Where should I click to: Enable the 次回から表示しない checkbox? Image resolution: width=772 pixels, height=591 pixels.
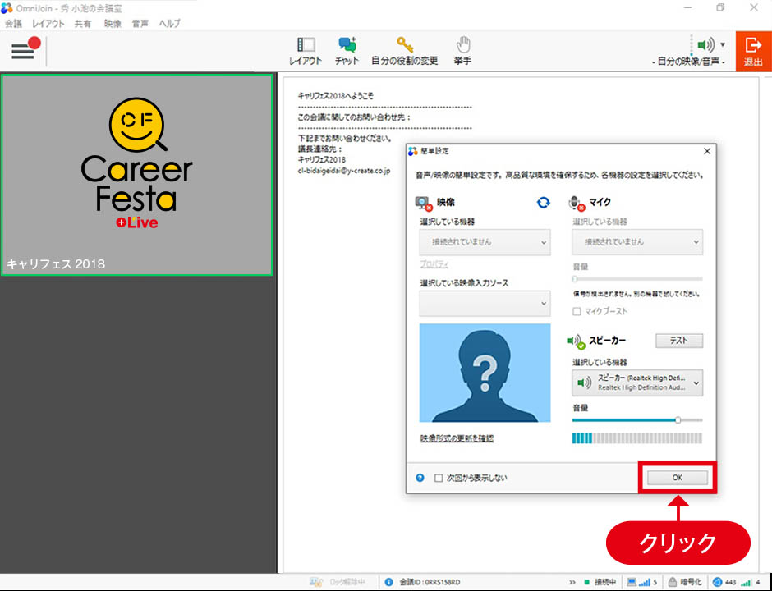439,478
